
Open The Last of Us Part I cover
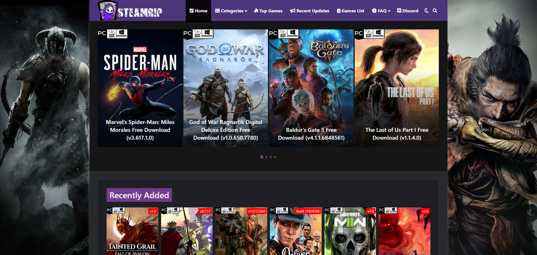(397, 88)
